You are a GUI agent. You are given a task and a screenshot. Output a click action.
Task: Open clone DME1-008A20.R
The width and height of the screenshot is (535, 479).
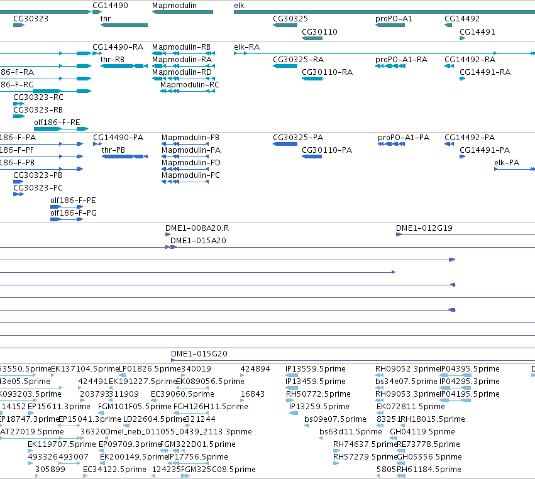pyautogui.click(x=197, y=228)
